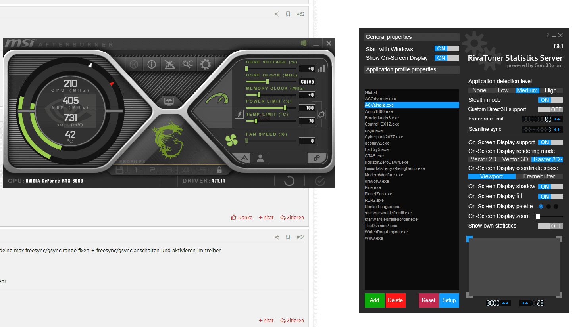Select Vector 2D rendering mode

point(483,159)
